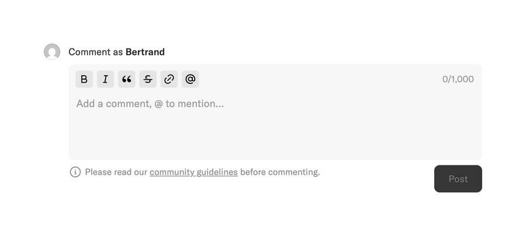This screenshot has width=526, height=236.
Task: Click the 'before commenting.' text
Action: pos(280,172)
